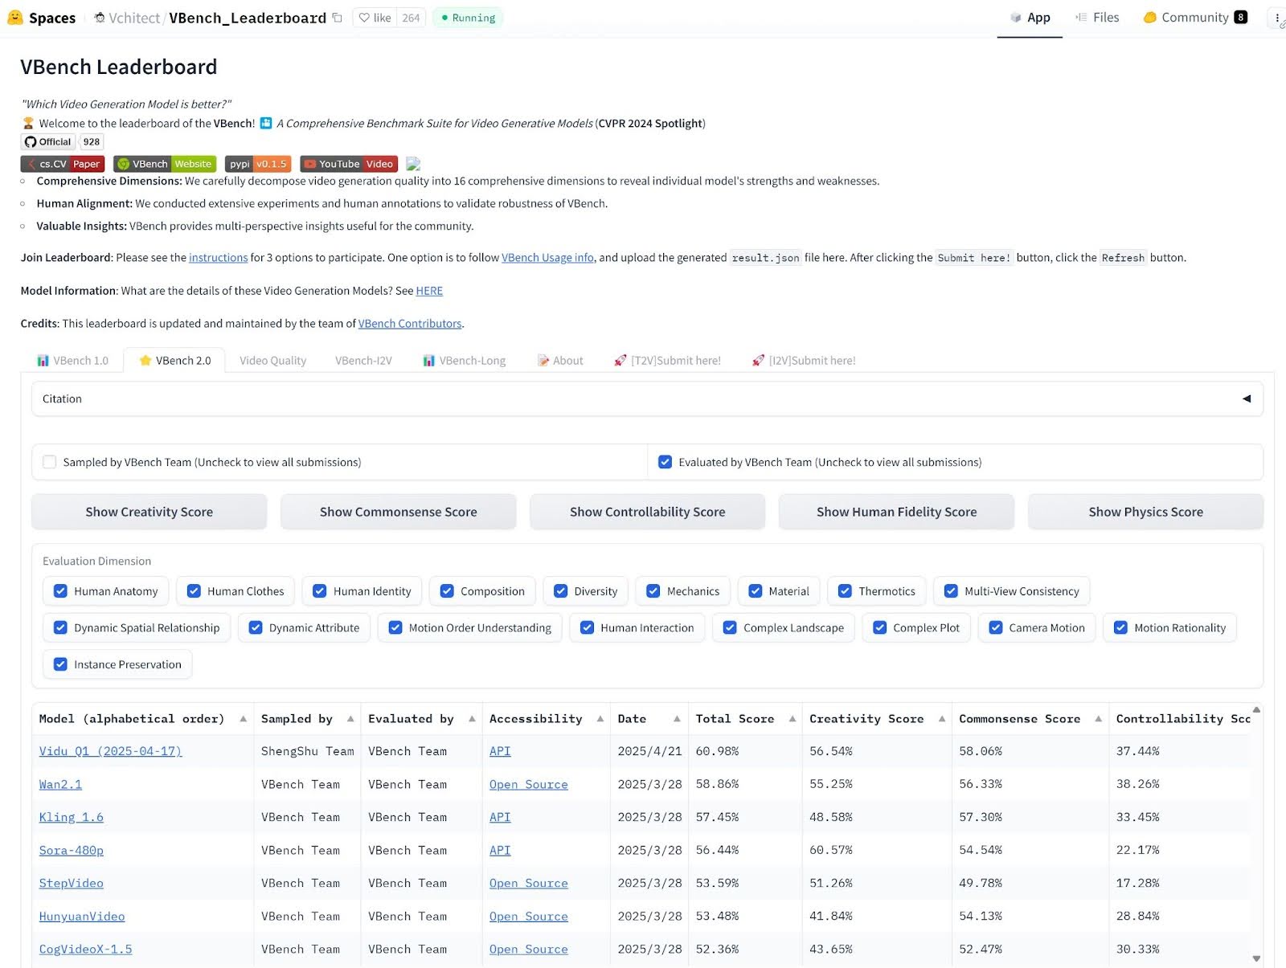Open the cs.CV Paper badge
This screenshot has height=968, width=1286.
pos(63,164)
